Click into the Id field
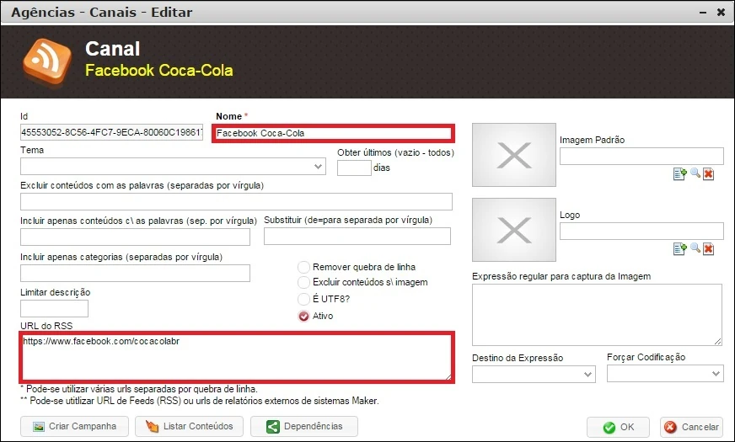Image resolution: width=735 pixels, height=442 pixels. click(x=111, y=132)
